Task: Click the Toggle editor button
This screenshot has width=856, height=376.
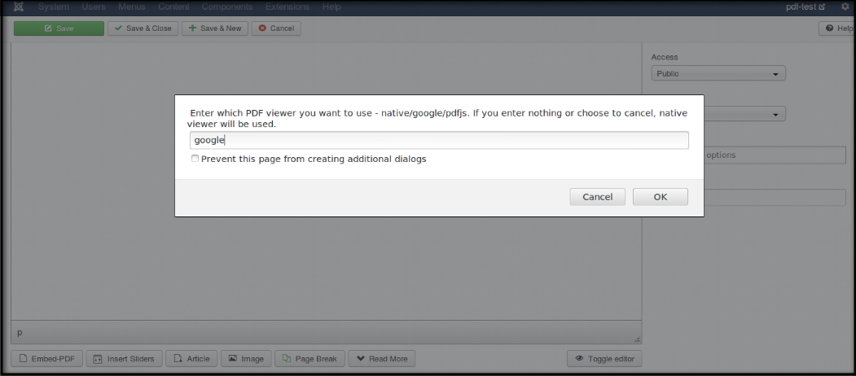Action: (x=604, y=359)
